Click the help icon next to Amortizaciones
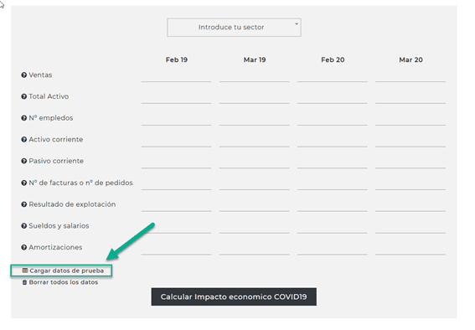This screenshot has height=330, width=475. (24, 247)
